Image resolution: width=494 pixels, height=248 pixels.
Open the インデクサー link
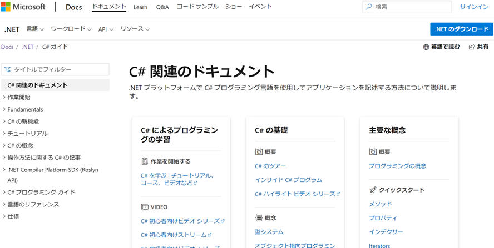pos(386,232)
